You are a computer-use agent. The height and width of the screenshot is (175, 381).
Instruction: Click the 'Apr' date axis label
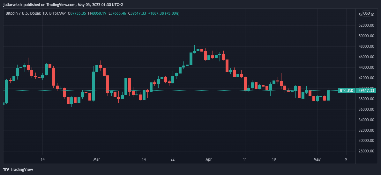pyautogui.click(x=209, y=159)
